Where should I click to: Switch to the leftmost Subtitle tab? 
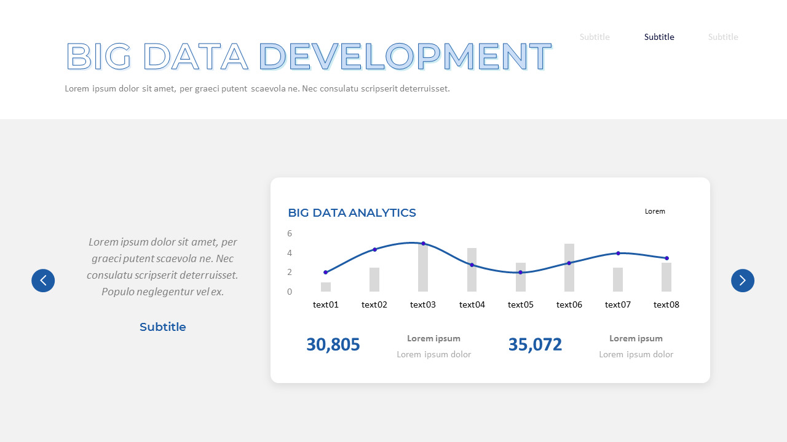coord(595,37)
